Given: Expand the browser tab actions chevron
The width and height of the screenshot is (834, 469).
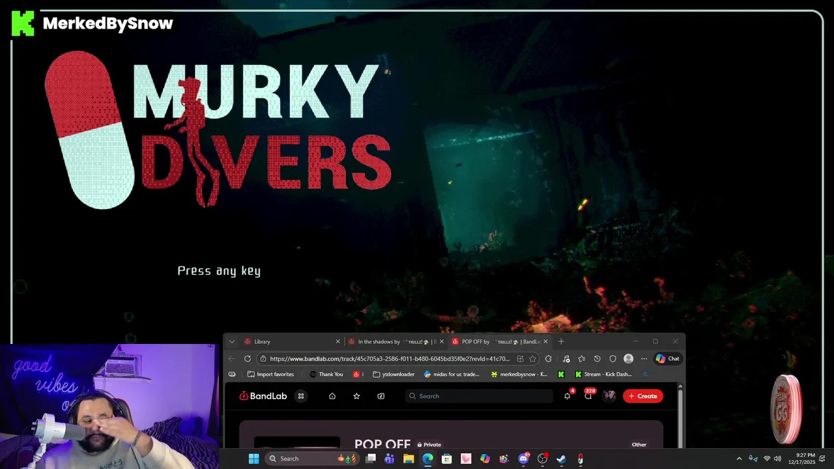Looking at the screenshot, I should click(x=231, y=341).
